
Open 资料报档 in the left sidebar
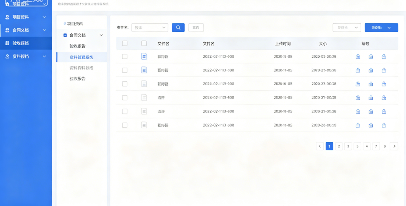(26, 56)
